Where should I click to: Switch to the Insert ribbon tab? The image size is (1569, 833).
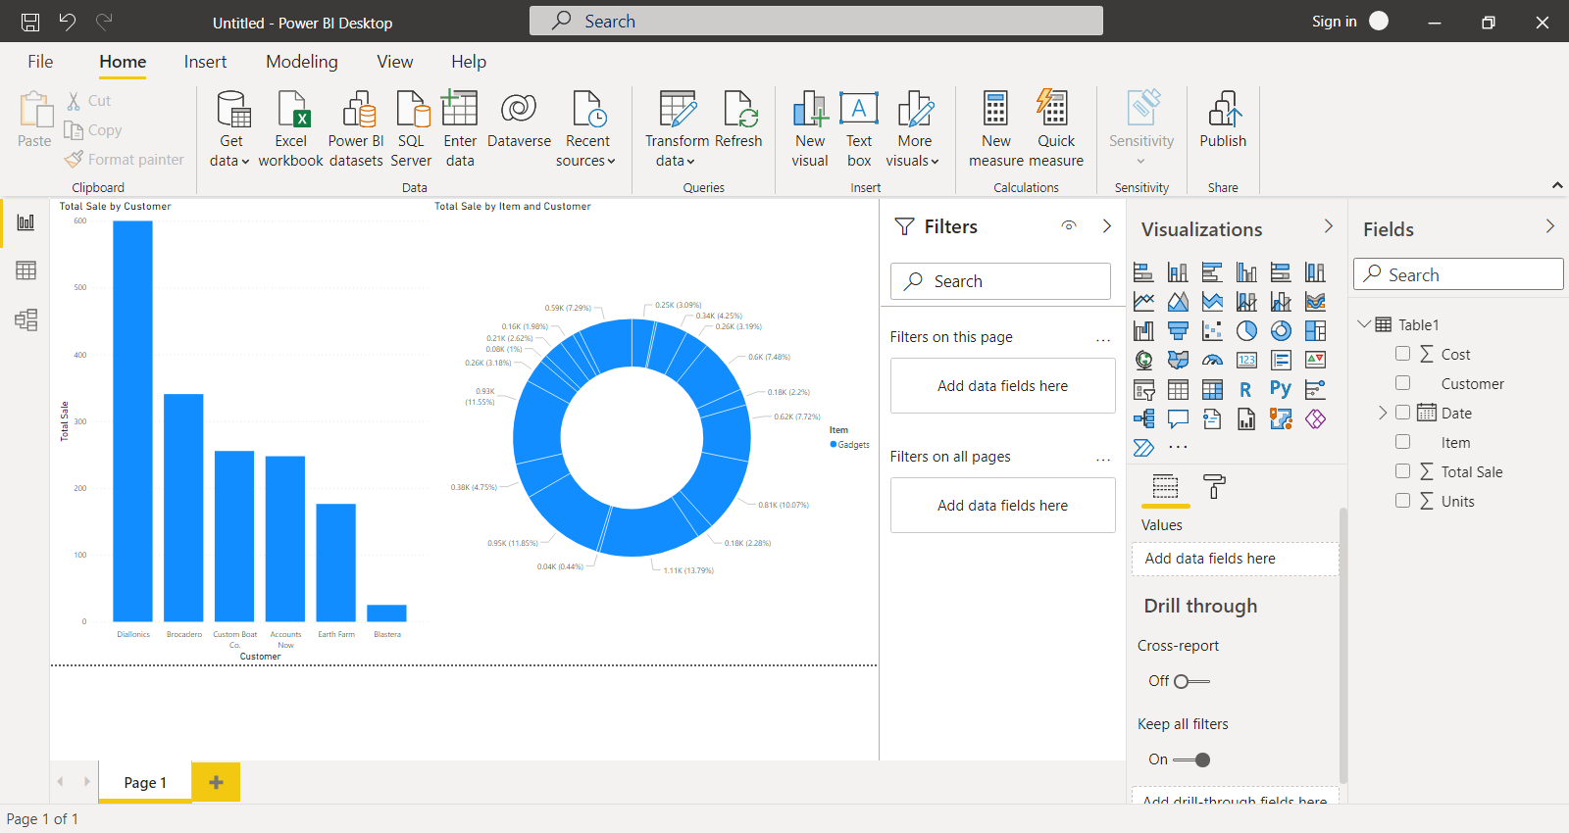[x=205, y=62]
